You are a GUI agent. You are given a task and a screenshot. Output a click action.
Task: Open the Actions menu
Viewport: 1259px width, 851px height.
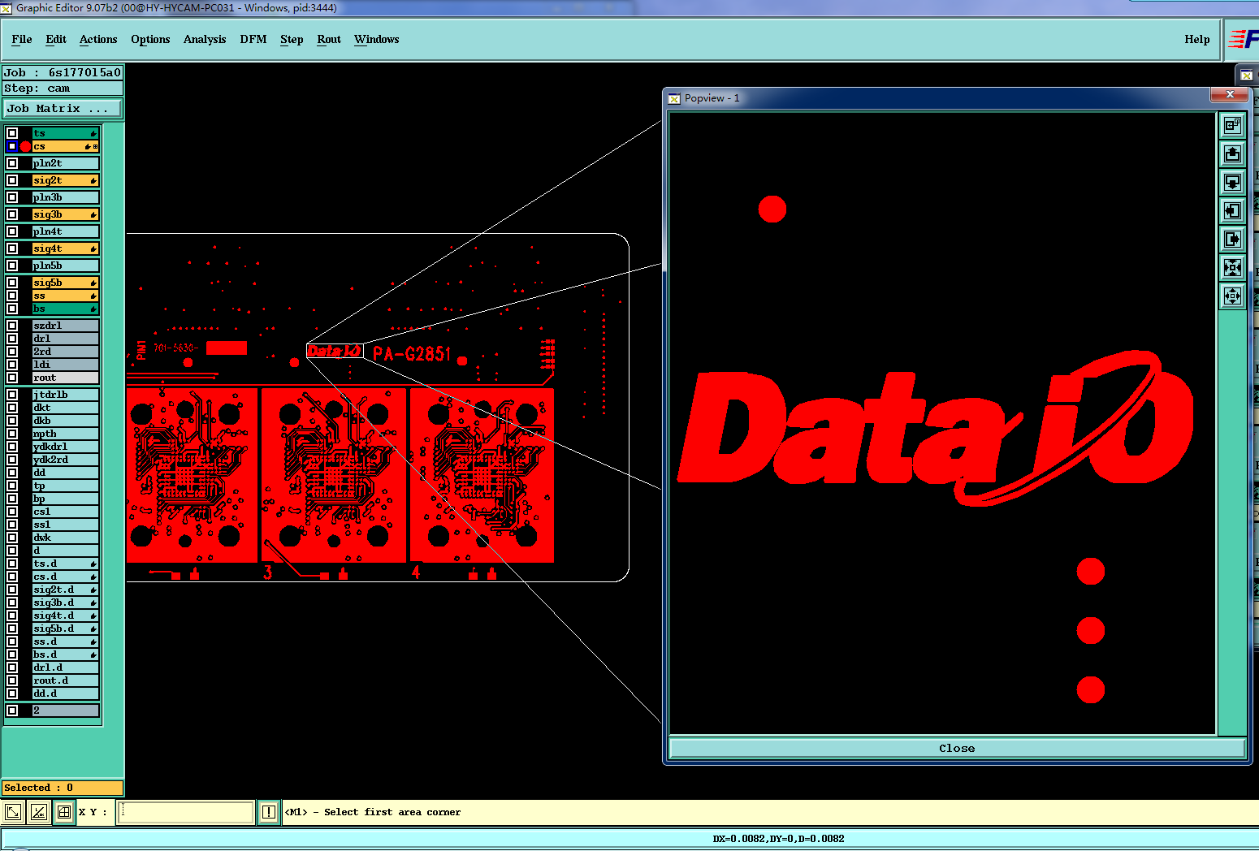coord(98,39)
